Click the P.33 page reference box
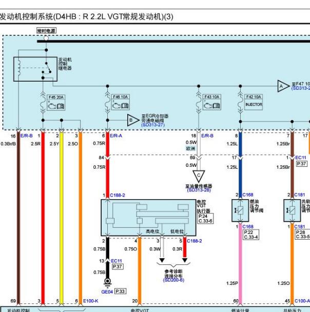 click(121, 291)
